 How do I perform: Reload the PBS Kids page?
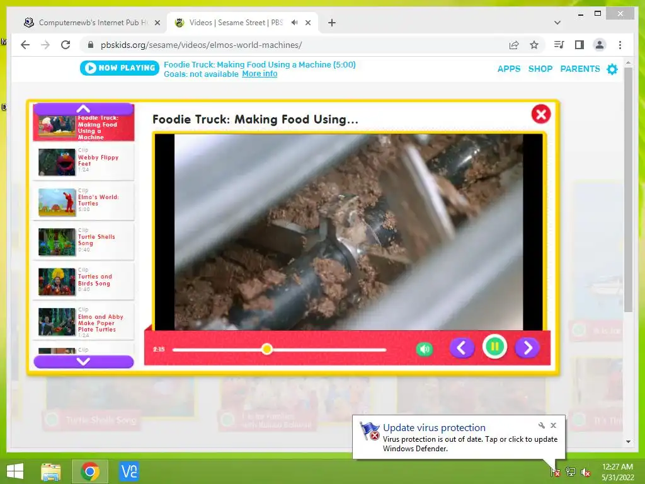pyautogui.click(x=66, y=45)
